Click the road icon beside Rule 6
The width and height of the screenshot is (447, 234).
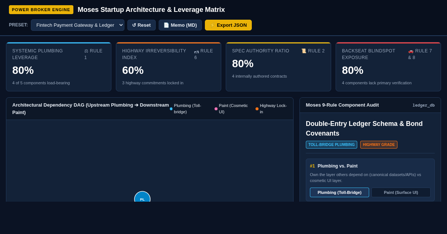click(x=196, y=51)
